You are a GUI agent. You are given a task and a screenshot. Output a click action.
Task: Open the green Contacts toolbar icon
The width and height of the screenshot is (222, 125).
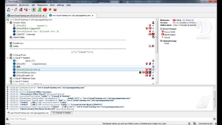tap(40, 10)
